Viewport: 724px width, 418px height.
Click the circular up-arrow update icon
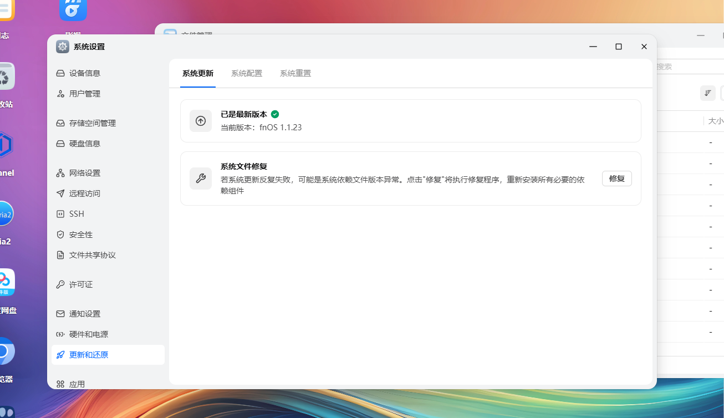point(201,121)
